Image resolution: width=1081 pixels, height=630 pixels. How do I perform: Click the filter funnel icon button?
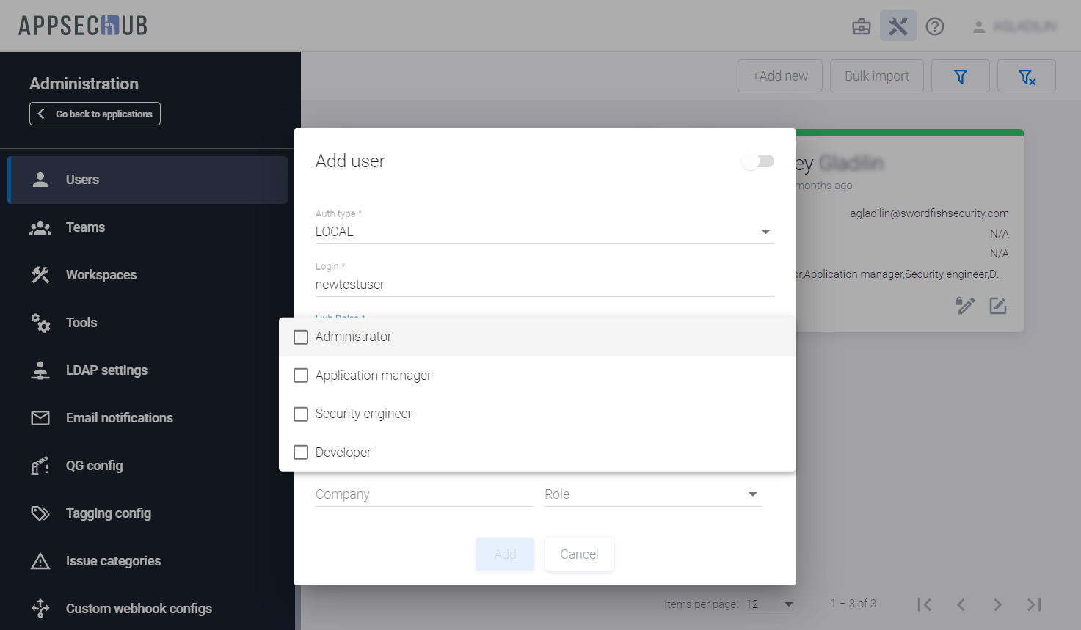(960, 76)
